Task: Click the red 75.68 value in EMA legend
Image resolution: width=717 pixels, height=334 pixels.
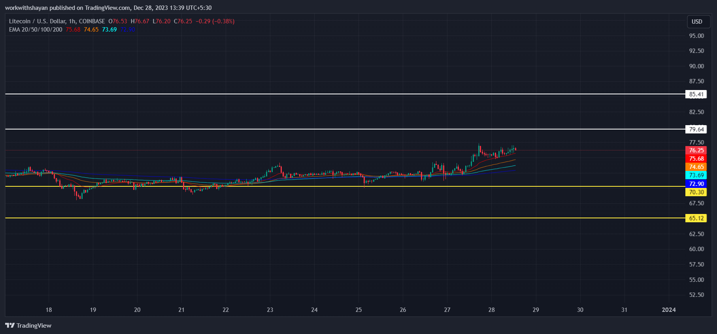Action: point(73,30)
